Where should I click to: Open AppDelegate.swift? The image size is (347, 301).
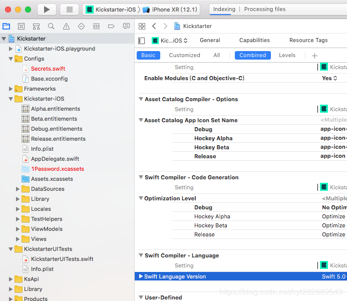[x=55, y=159]
